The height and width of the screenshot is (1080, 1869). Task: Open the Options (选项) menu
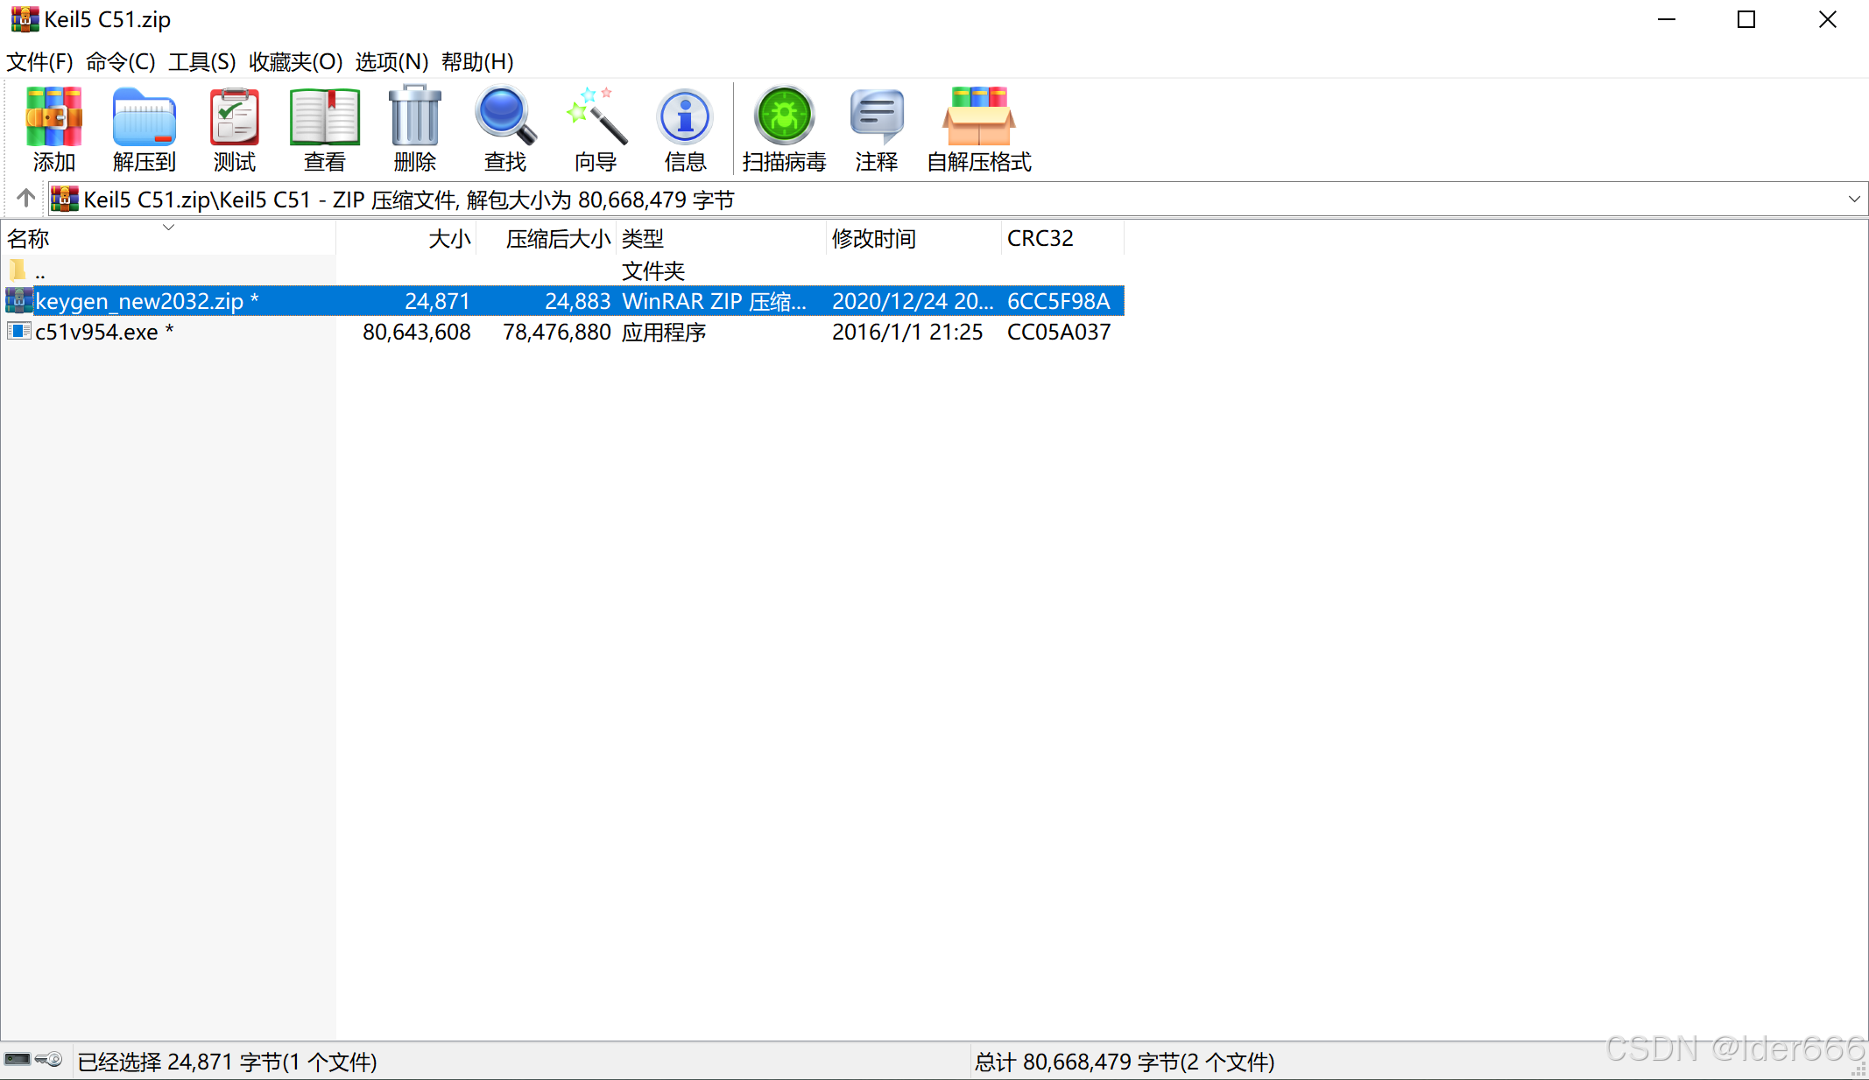pyautogui.click(x=391, y=62)
